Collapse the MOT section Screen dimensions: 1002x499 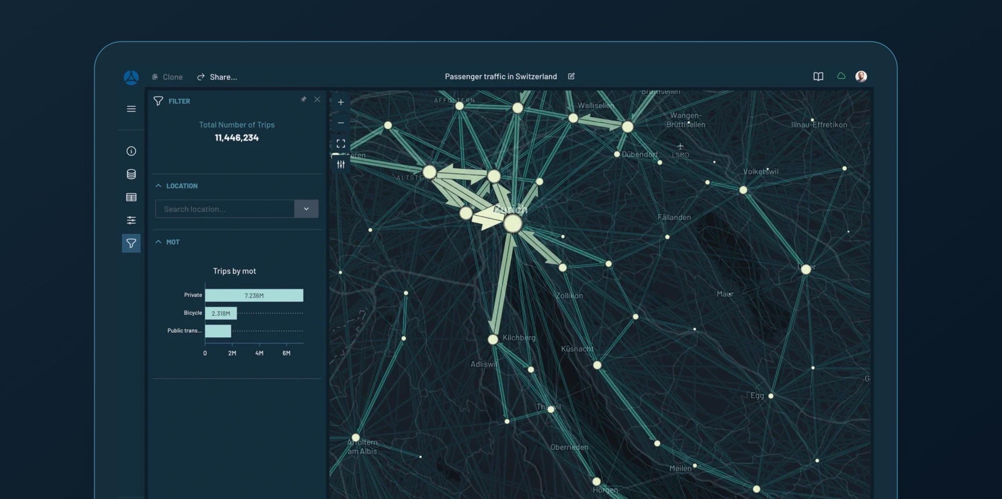(x=158, y=242)
